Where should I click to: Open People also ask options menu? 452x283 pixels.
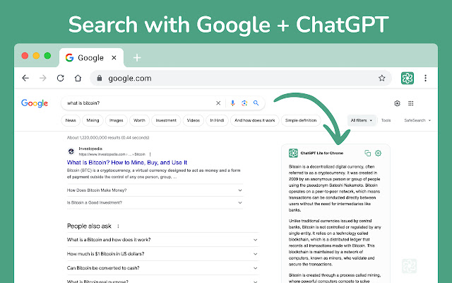pyautogui.click(x=118, y=226)
